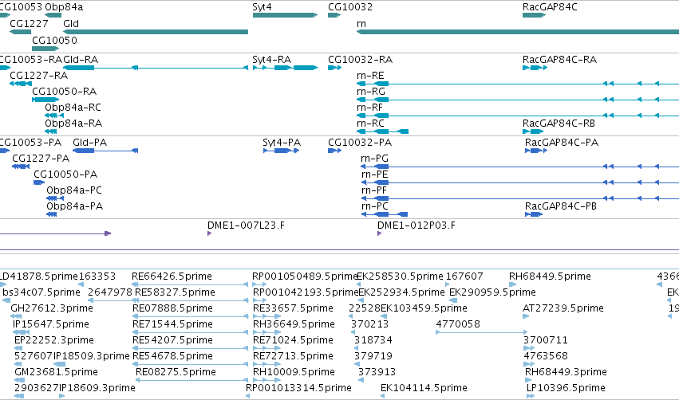This screenshot has height=400, width=679.
Task: Open the CG10032-RA transcript label
Action: 361,59
